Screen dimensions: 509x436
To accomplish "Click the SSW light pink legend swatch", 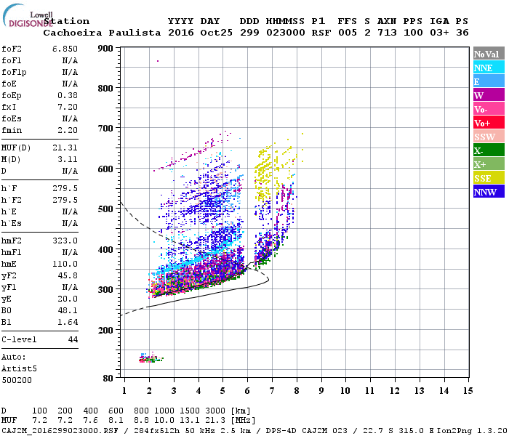I will (x=489, y=136).
